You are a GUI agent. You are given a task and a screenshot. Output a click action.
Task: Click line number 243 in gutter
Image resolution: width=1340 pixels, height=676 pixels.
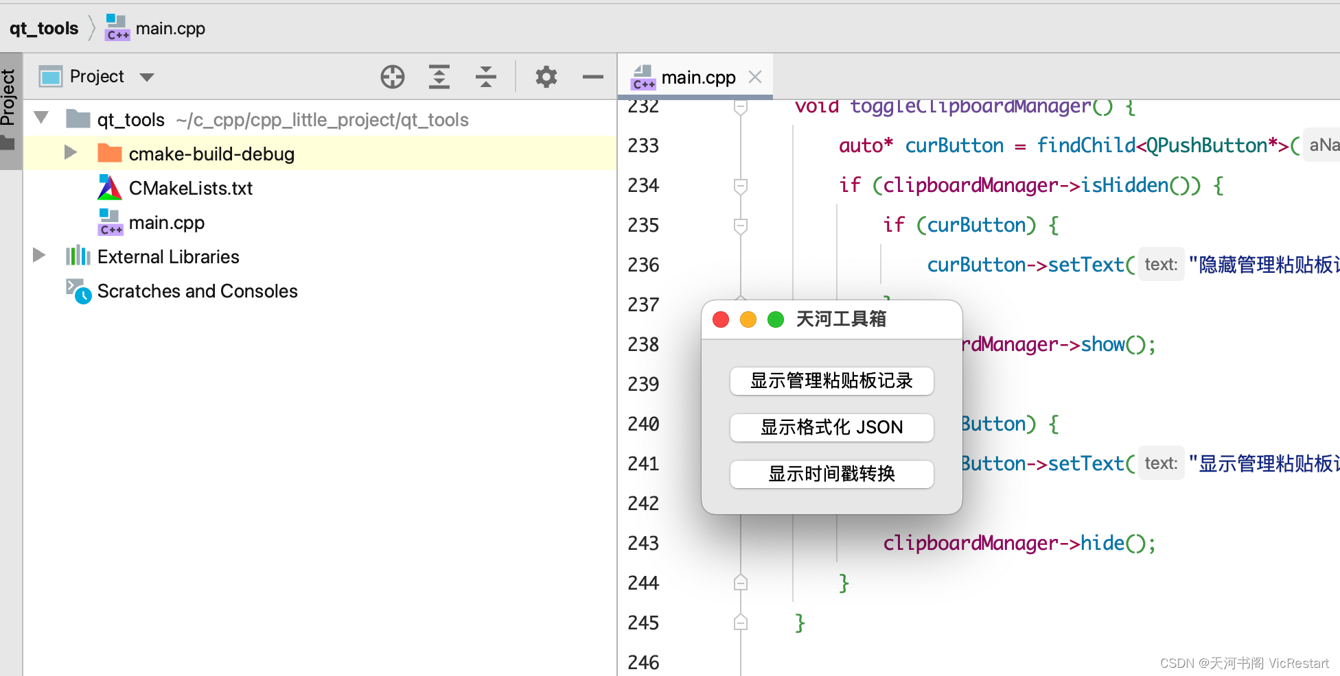click(643, 543)
